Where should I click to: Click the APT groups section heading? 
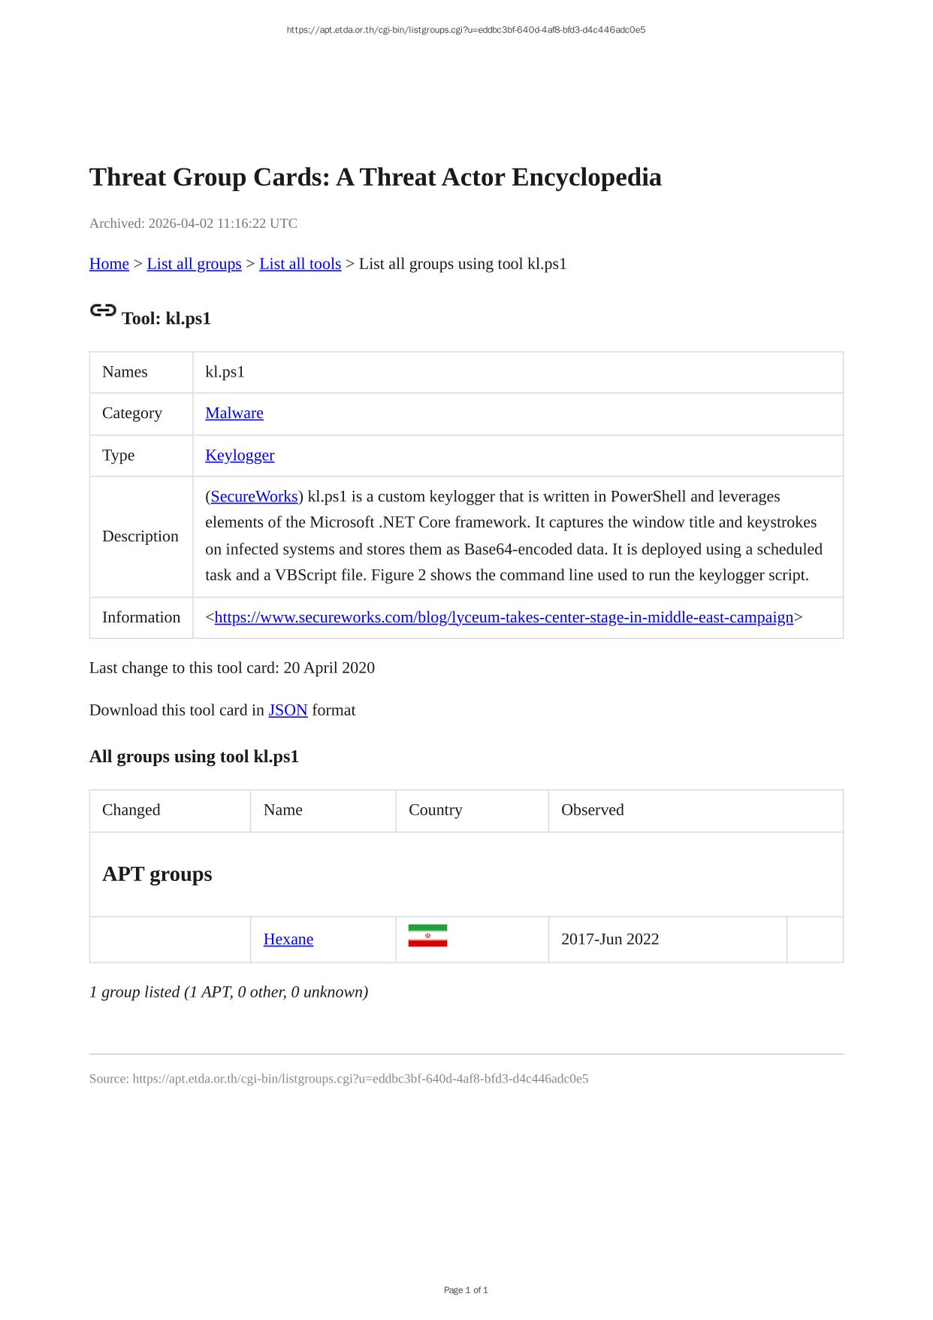click(x=157, y=874)
